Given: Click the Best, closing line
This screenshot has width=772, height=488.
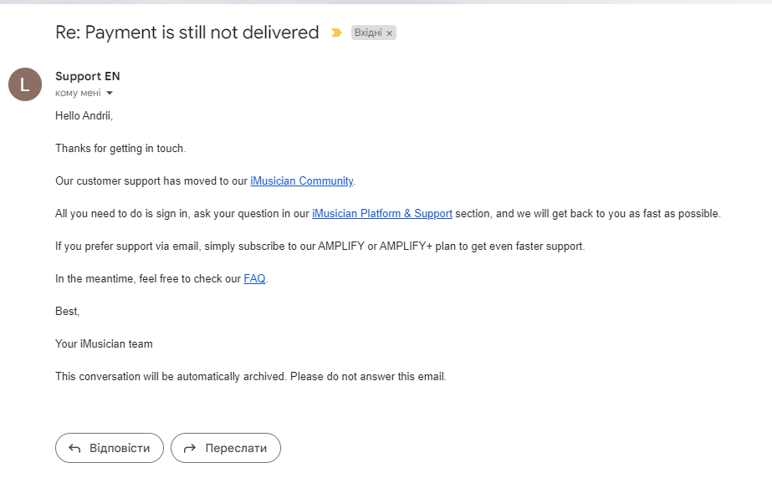Looking at the screenshot, I should coord(68,312).
